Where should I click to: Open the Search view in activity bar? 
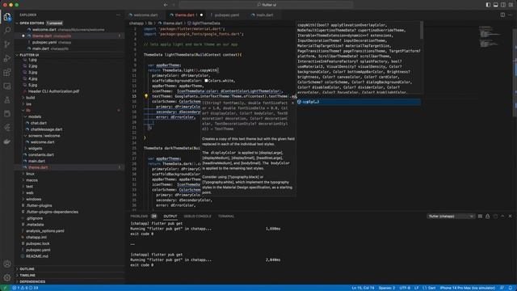click(x=7, y=31)
